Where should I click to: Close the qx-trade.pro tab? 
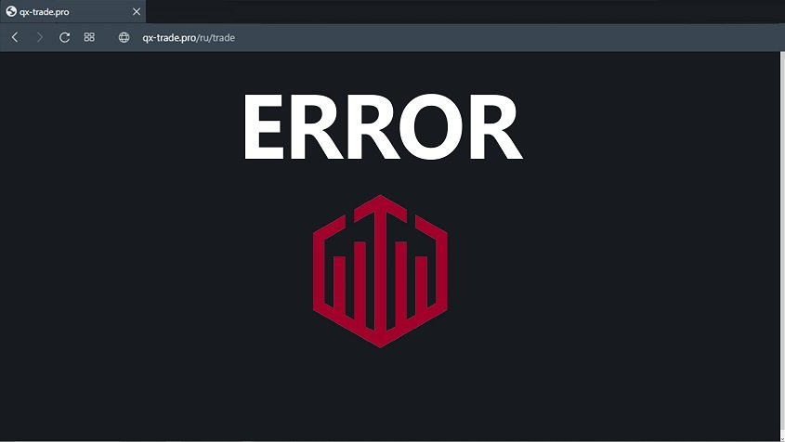(x=137, y=11)
